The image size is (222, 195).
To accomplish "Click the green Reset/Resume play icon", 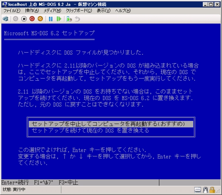I will pos(59,19).
